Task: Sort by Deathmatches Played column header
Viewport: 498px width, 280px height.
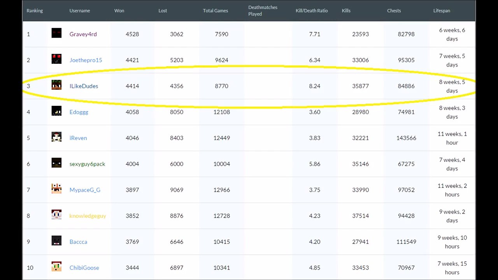Action: click(263, 11)
